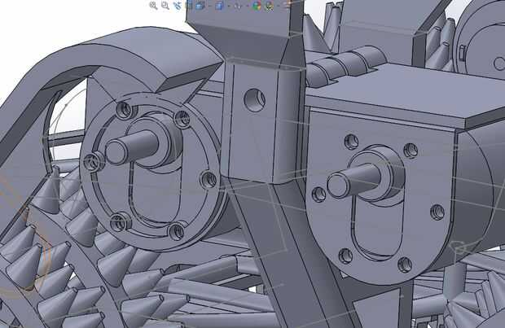This screenshot has width=505, height=328.
Task: Select the round hole in the vertical bracket
Action: tap(255, 100)
